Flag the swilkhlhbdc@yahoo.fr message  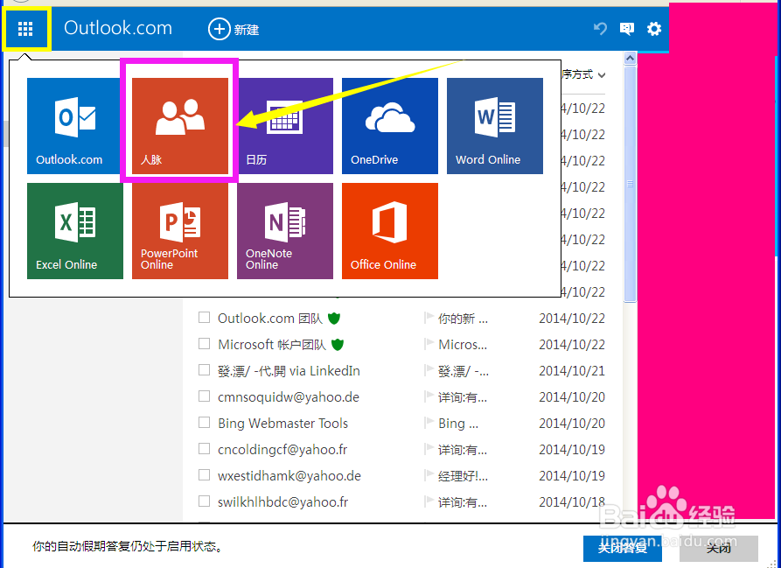tap(429, 501)
